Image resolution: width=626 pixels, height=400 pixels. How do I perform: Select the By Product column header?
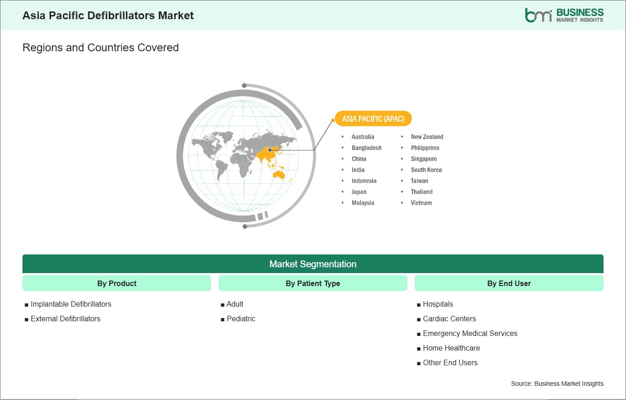pyautogui.click(x=117, y=283)
